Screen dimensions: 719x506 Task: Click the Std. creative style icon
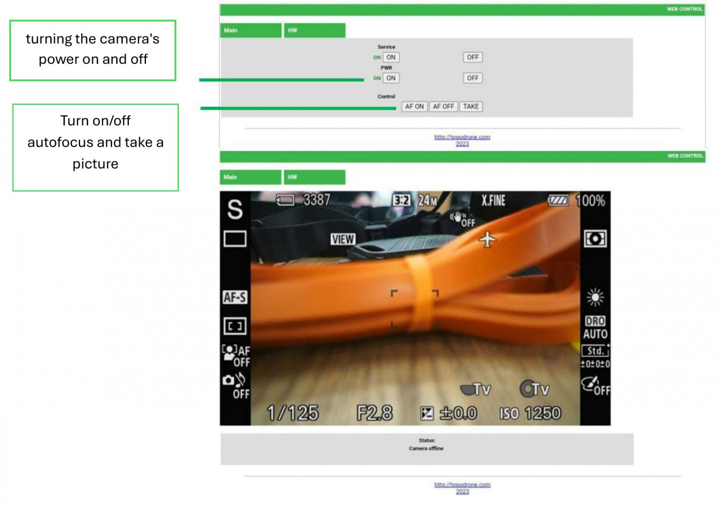tap(595, 351)
